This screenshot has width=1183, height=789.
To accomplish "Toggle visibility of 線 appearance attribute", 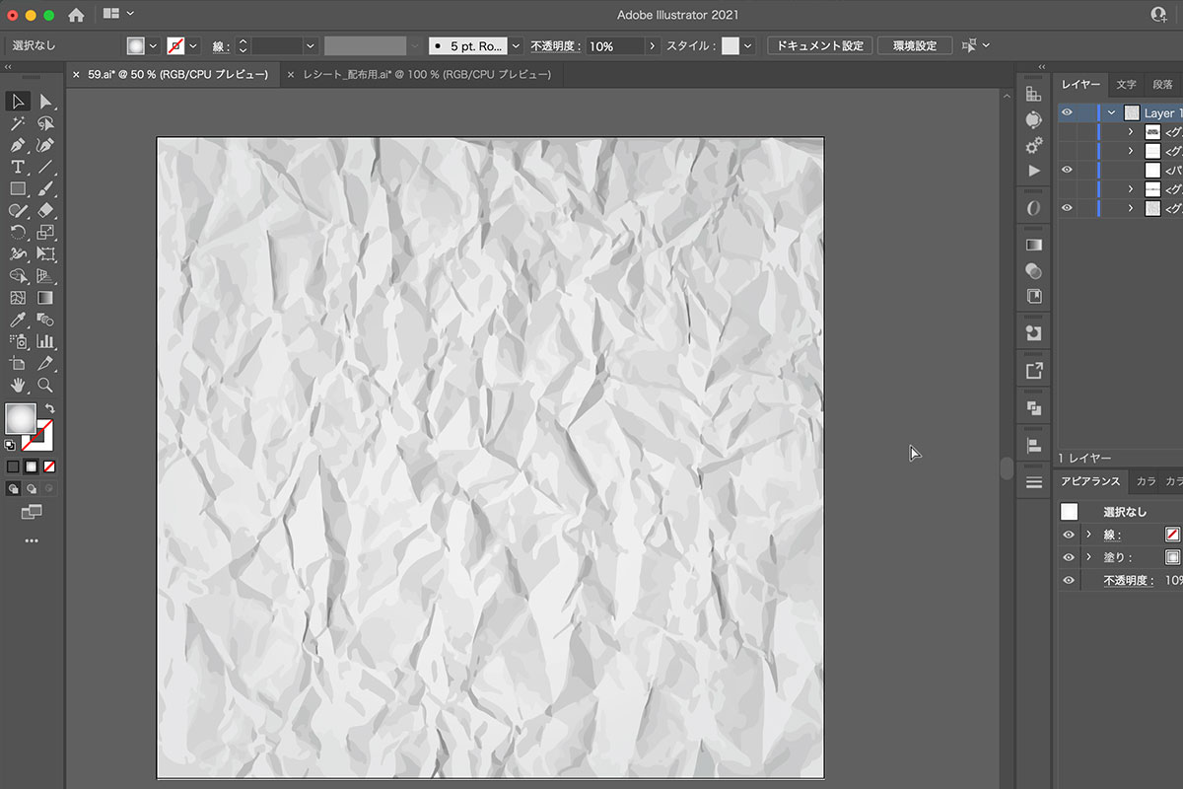I will [x=1068, y=535].
